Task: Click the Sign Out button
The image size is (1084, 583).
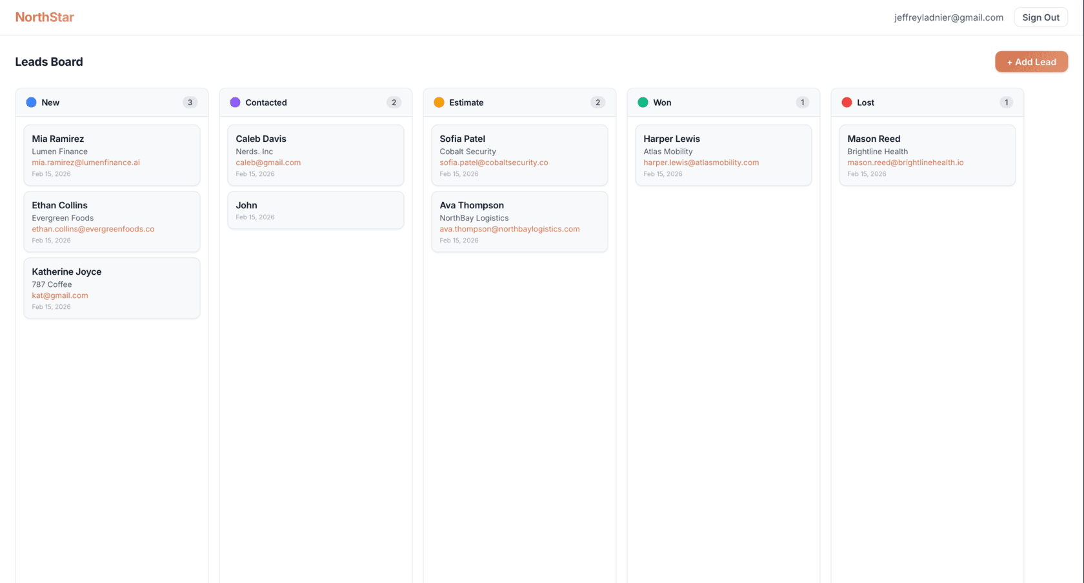Action: (x=1041, y=17)
